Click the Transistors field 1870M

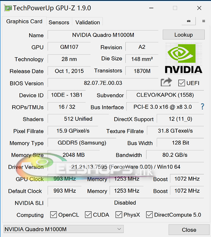(142, 71)
